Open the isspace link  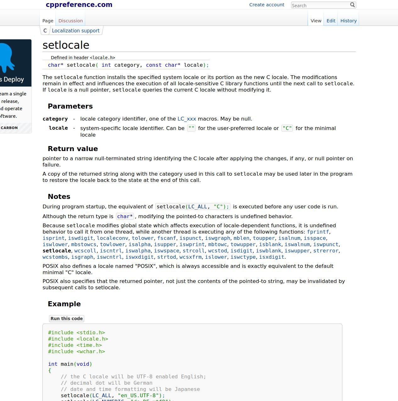(315, 238)
